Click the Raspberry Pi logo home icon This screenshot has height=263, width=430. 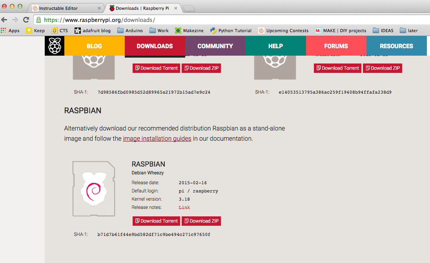(x=55, y=46)
